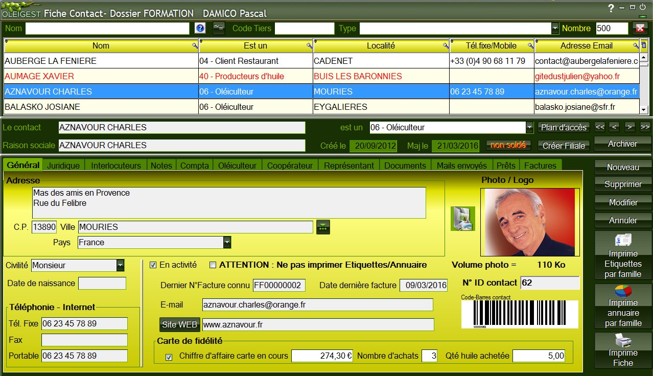Open the Factures tab
The width and height of the screenshot is (653, 376).
(x=541, y=166)
